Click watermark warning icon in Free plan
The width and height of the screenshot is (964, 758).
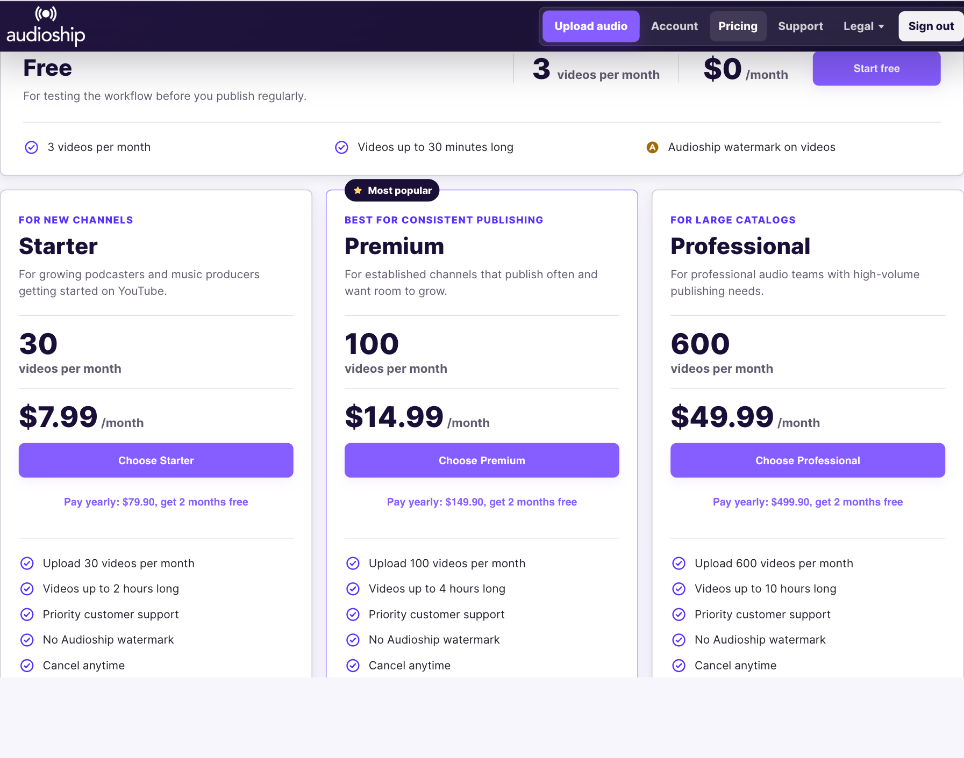click(652, 147)
